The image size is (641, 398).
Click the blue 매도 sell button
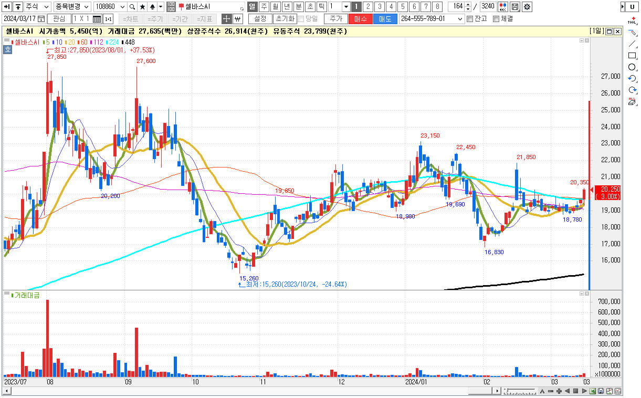[385, 19]
